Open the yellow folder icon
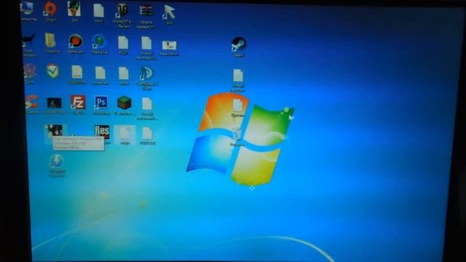Screen dimensions: 466x262 pyautogui.click(x=51, y=41)
